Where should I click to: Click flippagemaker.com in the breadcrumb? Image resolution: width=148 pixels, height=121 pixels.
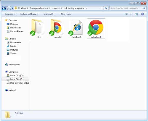point(39,8)
